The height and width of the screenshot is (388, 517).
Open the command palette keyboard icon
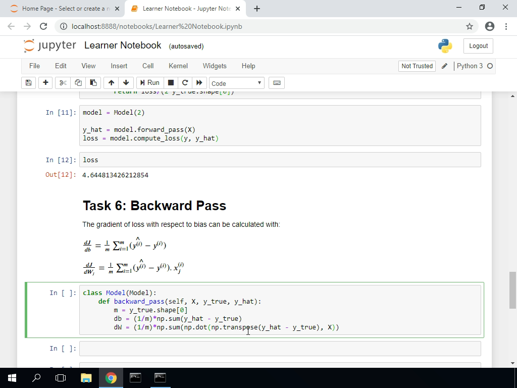click(x=277, y=83)
